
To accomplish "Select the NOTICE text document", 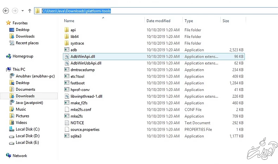I will click(77, 123).
